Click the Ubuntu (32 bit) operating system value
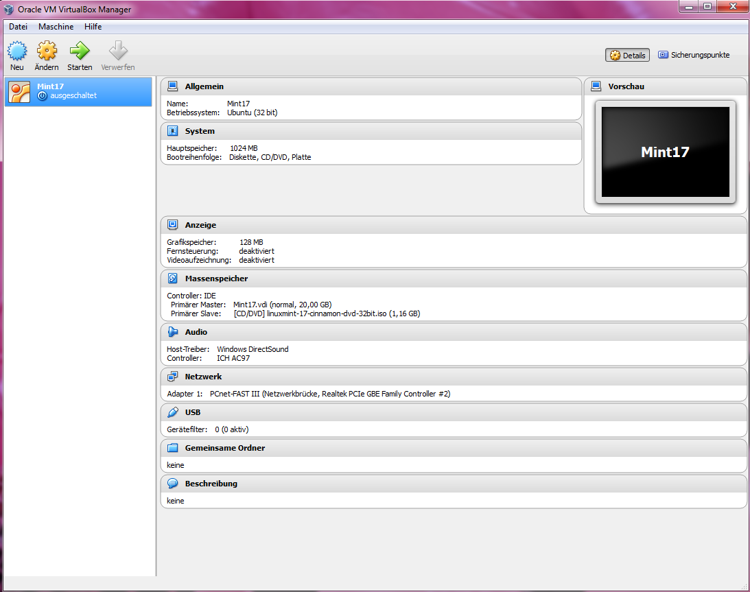 point(252,113)
